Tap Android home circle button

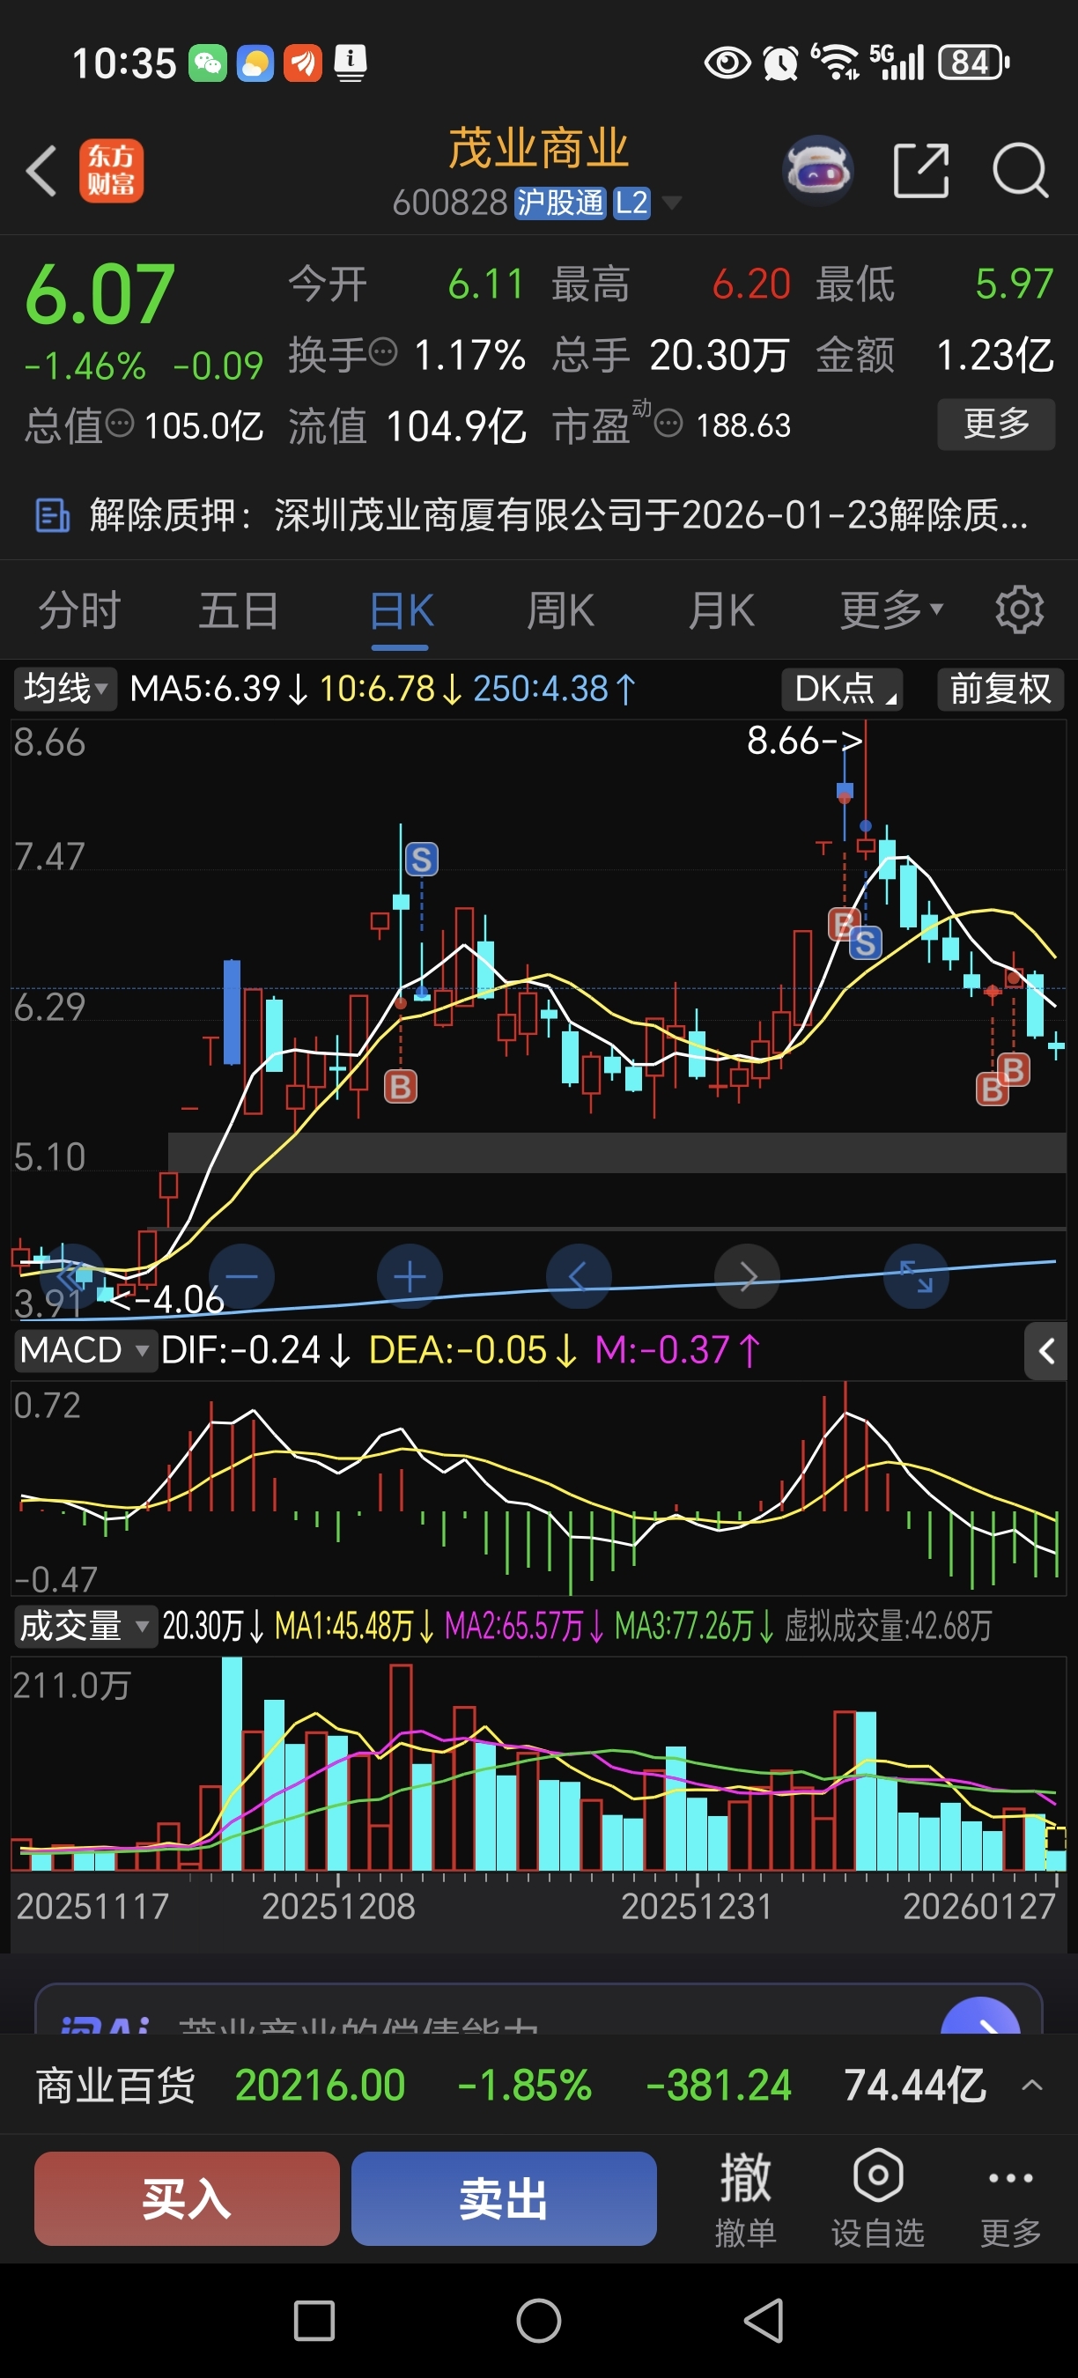tap(539, 2320)
